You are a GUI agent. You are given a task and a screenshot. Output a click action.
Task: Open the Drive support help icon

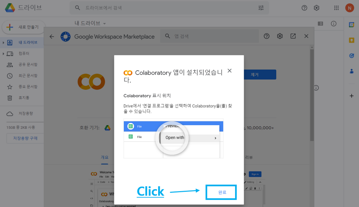304,8
